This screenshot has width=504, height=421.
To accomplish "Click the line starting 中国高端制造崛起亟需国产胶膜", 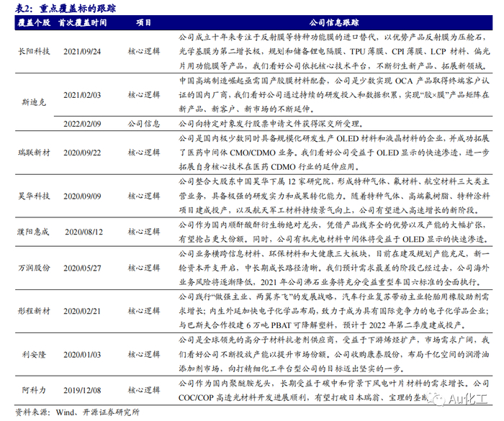I will pos(334,81).
